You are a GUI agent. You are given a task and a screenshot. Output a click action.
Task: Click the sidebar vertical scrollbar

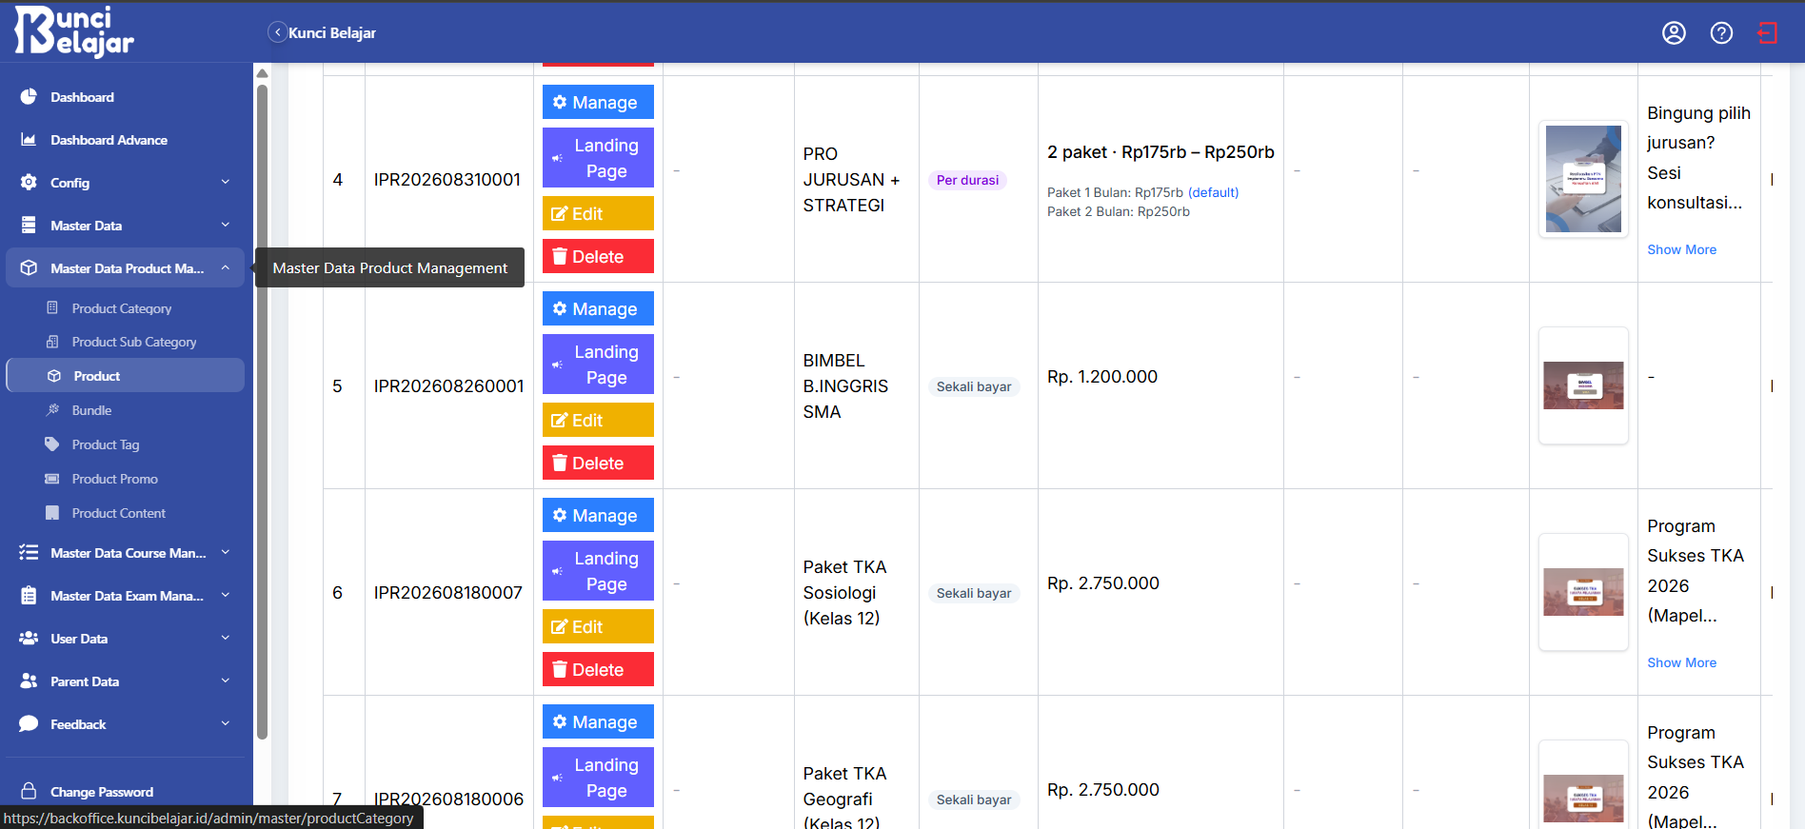[262, 411]
